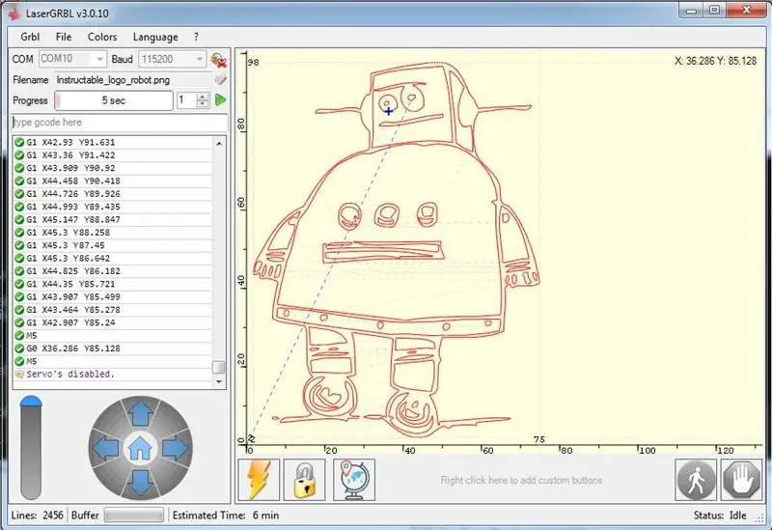Click the passes count stepper arrows

203,100
